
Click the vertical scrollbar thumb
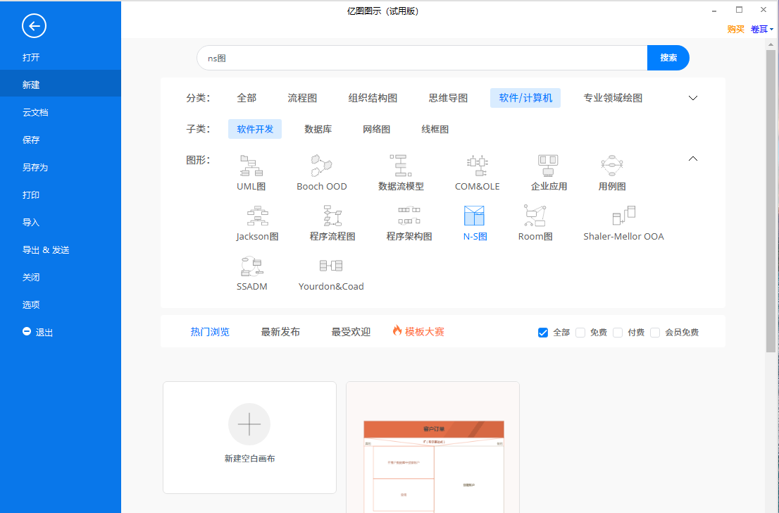(771, 201)
